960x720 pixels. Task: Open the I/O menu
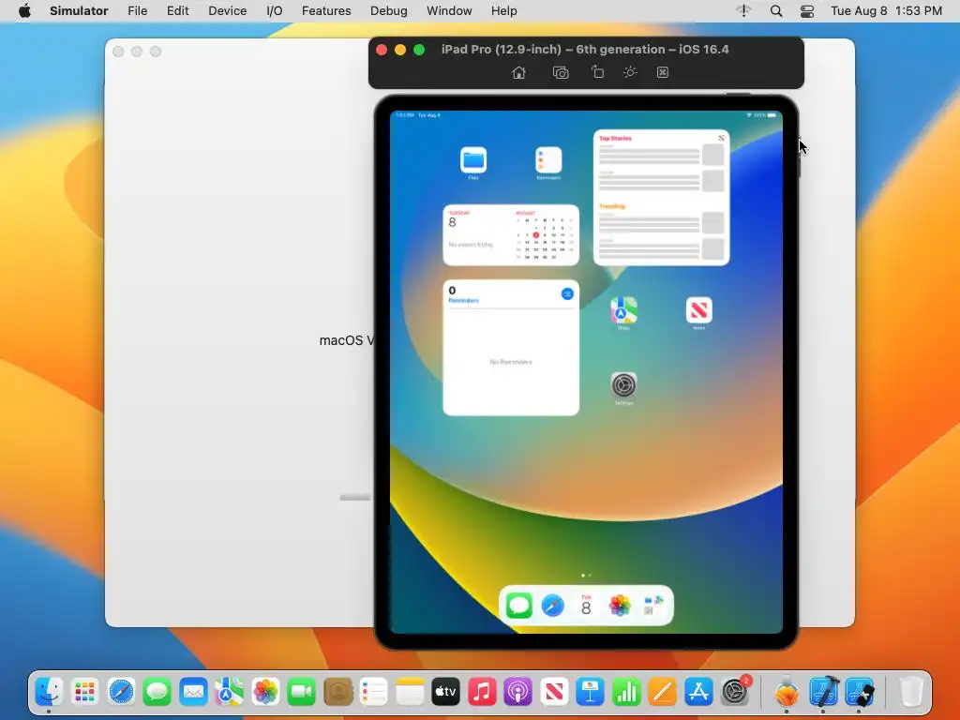[275, 11]
